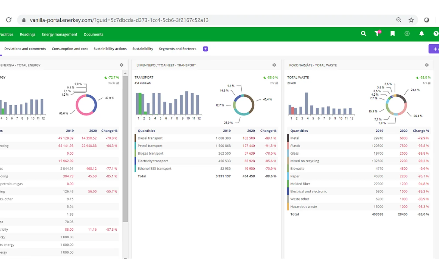This screenshot has height=274, width=439.
Task: Open search in the green header
Action: (x=364, y=34)
